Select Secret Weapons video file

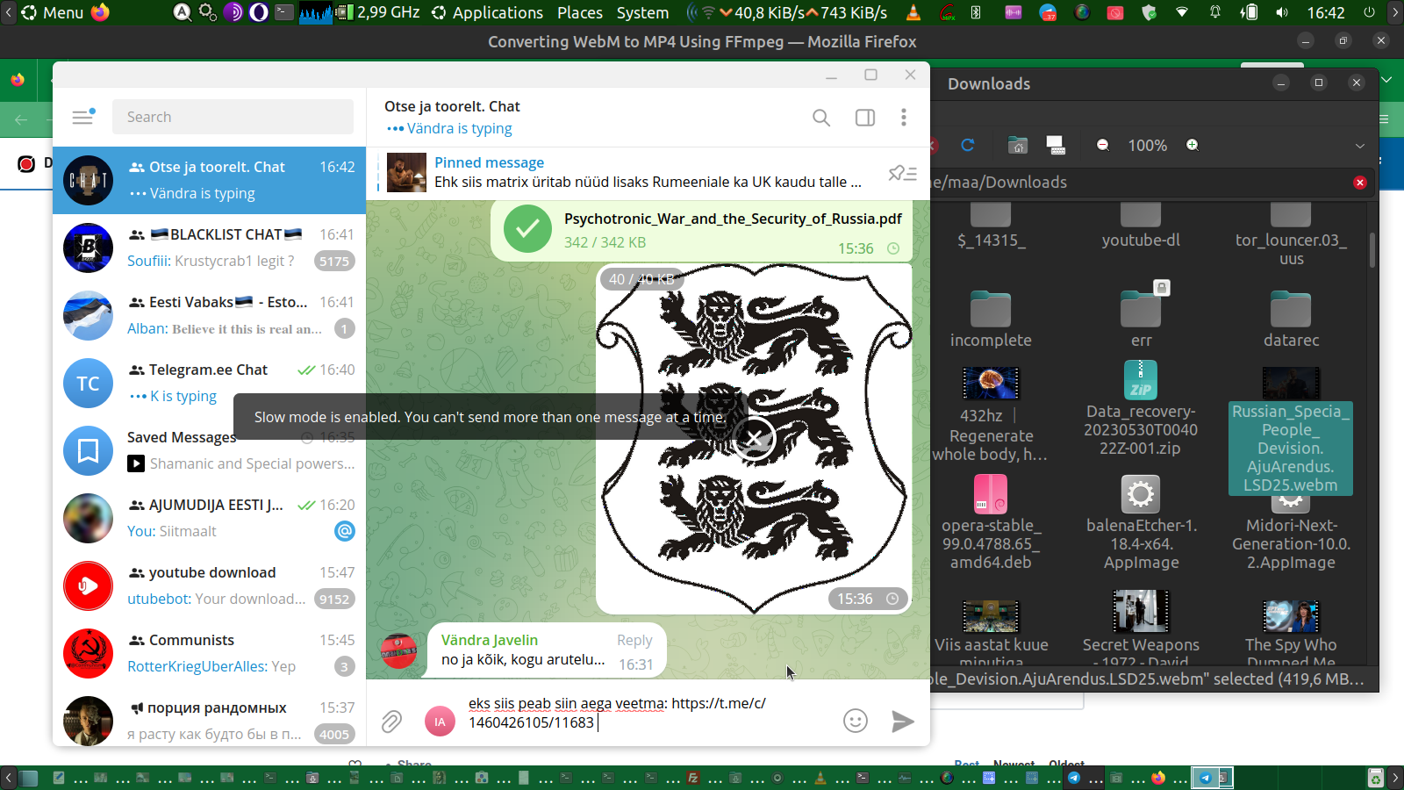[1141, 628]
